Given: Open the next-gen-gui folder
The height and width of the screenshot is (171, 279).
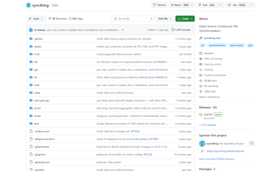Looking at the screenshot, I should [x=41, y=100].
